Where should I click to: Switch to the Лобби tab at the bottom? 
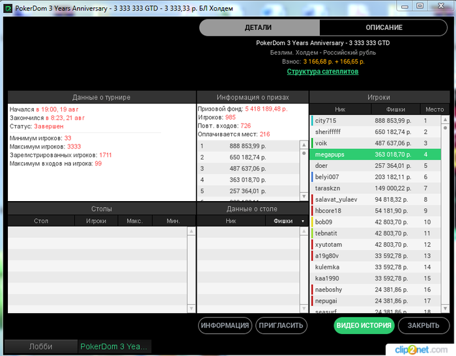(x=40, y=346)
